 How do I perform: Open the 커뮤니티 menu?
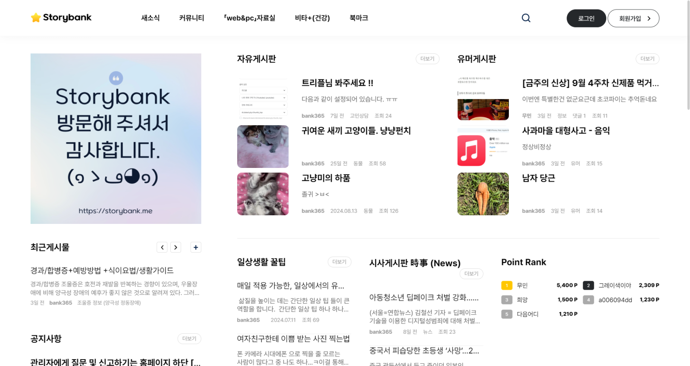[191, 18]
